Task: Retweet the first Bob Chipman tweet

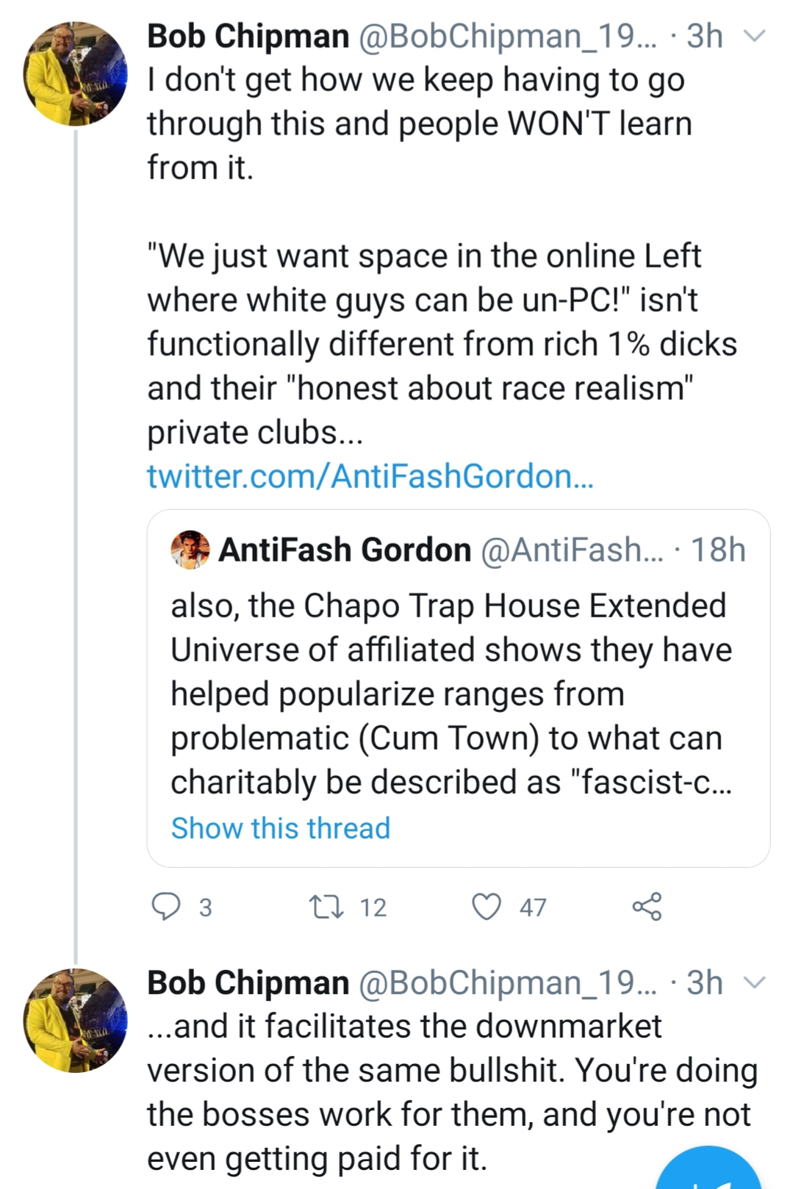Action: [327, 907]
